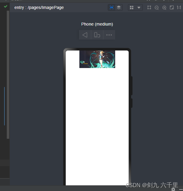Screen dimensions: 183x191
Task: Zoom out the previewer
Action: 157,8
